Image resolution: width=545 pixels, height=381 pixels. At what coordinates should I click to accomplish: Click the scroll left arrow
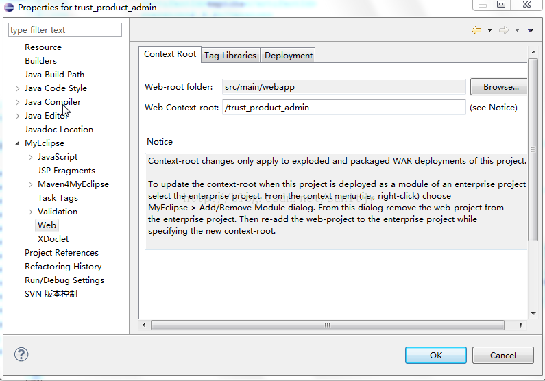point(144,325)
